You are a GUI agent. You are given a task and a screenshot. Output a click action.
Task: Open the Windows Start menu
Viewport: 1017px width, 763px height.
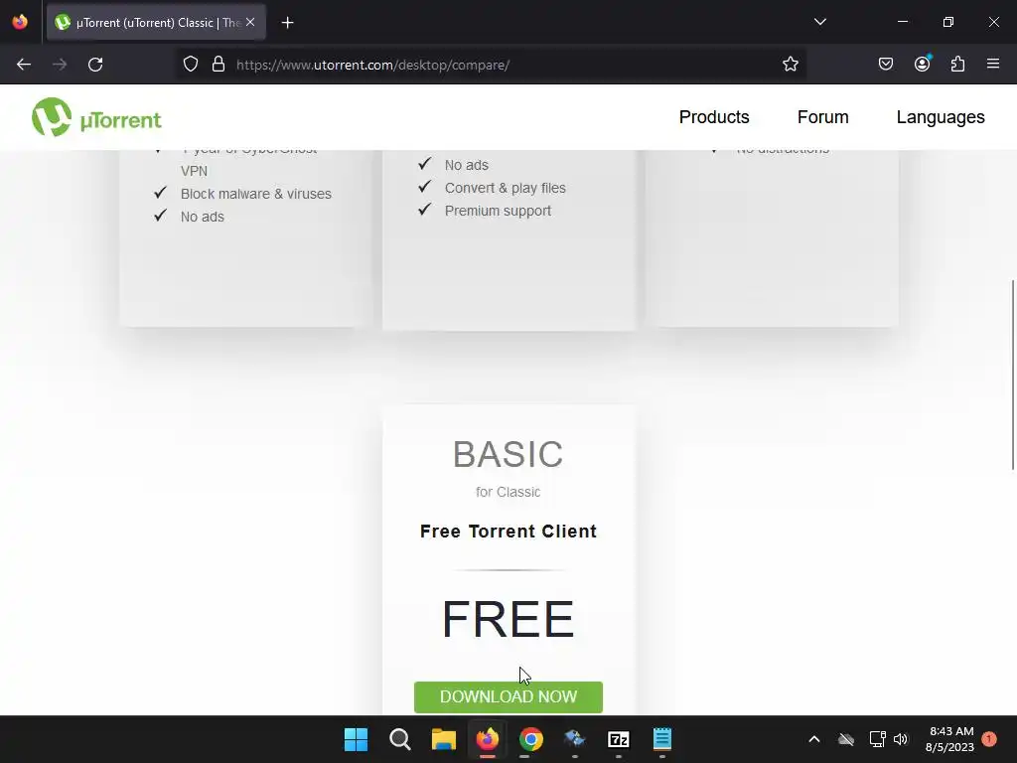point(356,739)
